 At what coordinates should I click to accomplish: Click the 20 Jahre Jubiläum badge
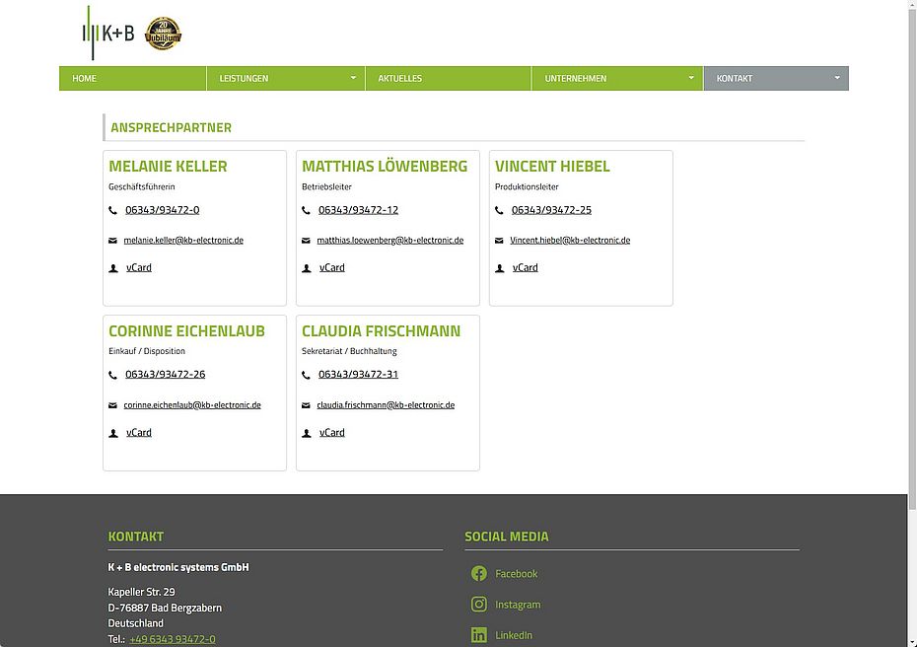[x=164, y=34]
